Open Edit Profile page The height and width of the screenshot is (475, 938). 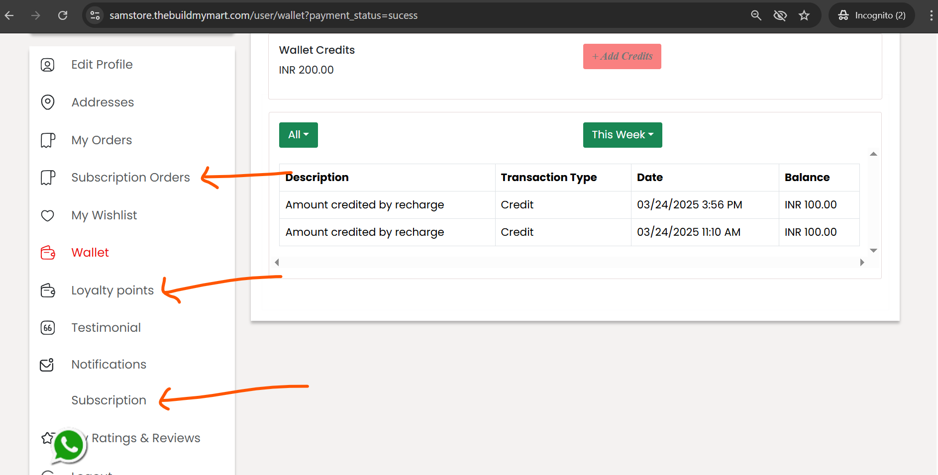tap(102, 65)
